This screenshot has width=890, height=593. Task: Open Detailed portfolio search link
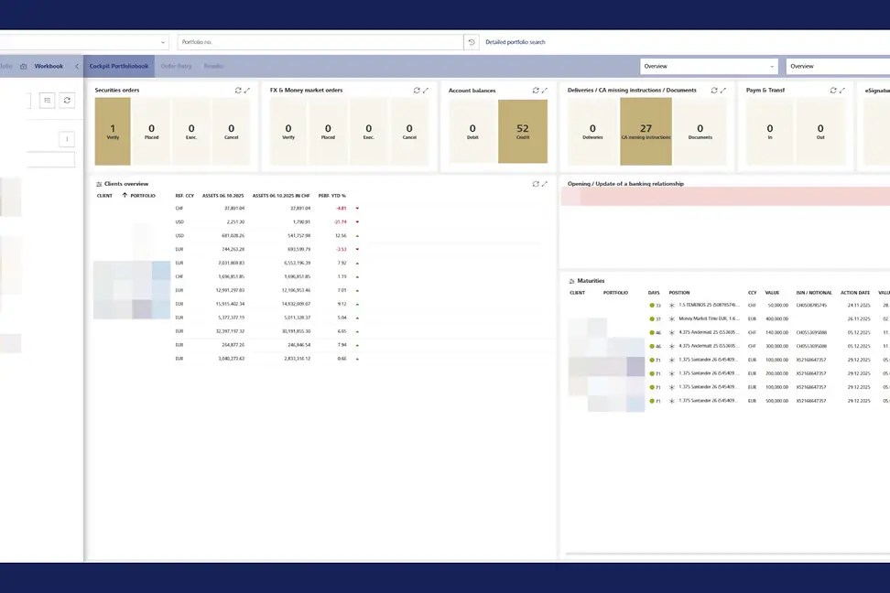tap(515, 42)
